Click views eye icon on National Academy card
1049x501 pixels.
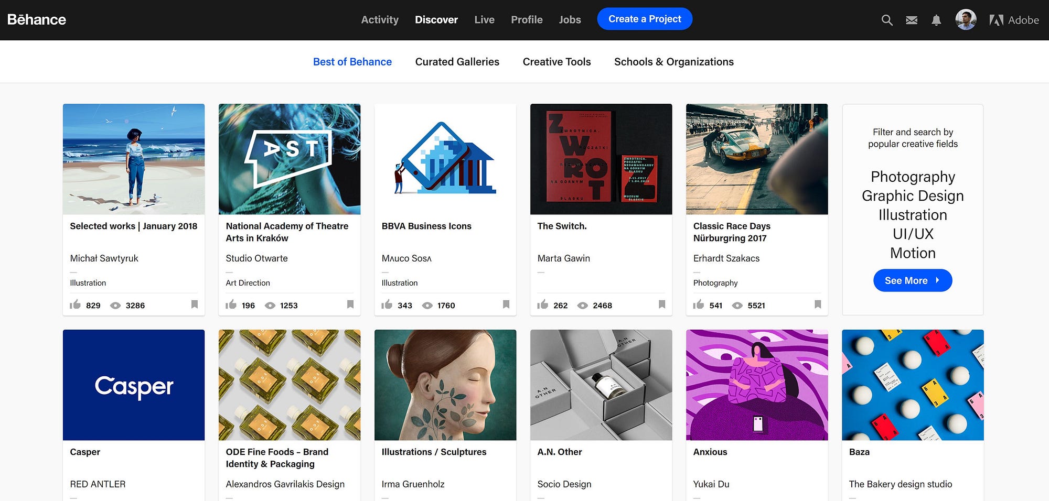(x=270, y=306)
